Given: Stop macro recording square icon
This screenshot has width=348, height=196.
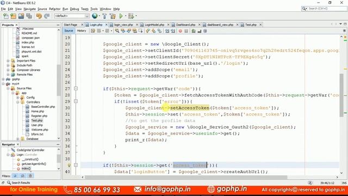Looking at the screenshot, I should [x=186, y=31].
